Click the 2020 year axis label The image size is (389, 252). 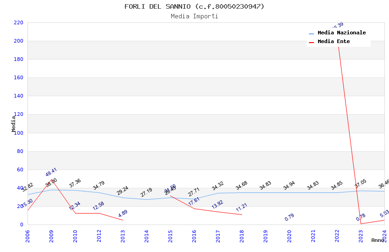[290, 236]
